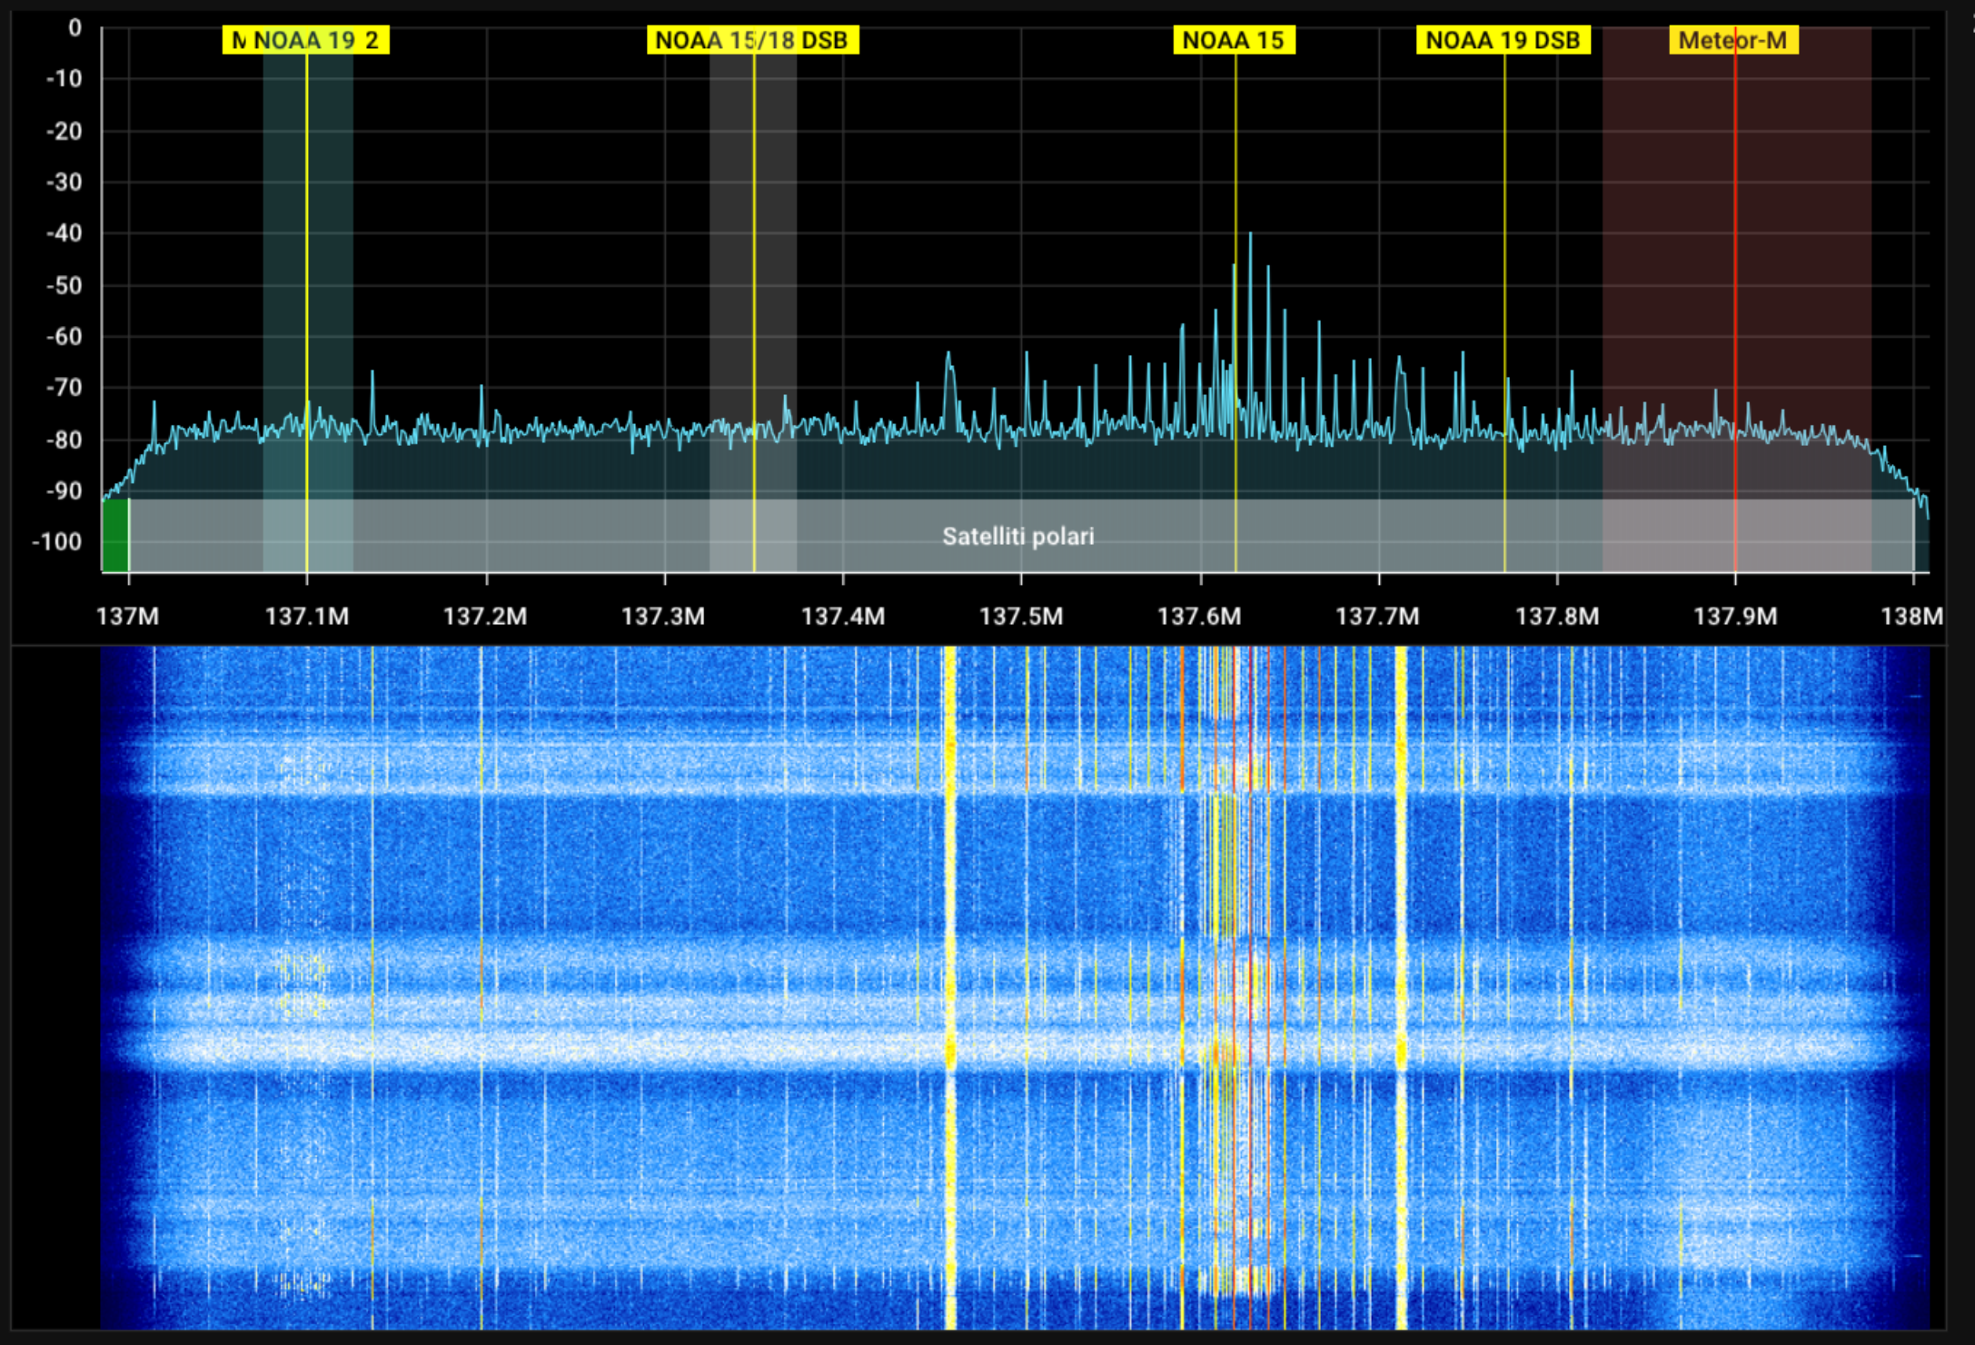Click the -100 dB scale label
Image resolution: width=1975 pixels, height=1345 pixels.
click(x=57, y=542)
